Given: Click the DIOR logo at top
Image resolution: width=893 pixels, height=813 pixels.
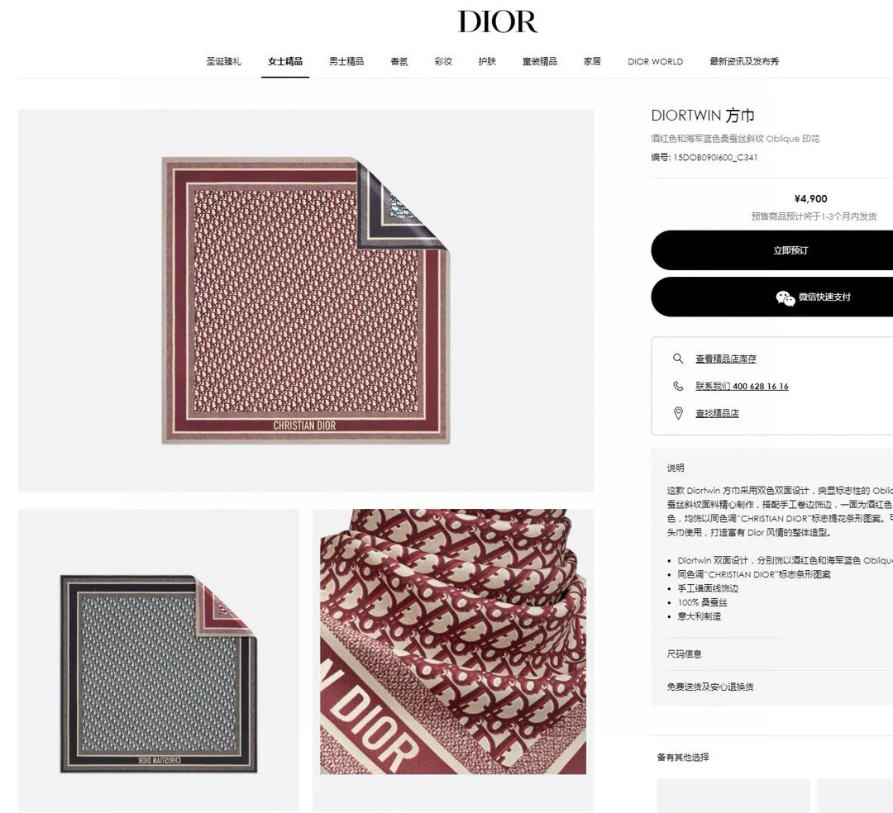Looking at the screenshot, I should (497, 21).
